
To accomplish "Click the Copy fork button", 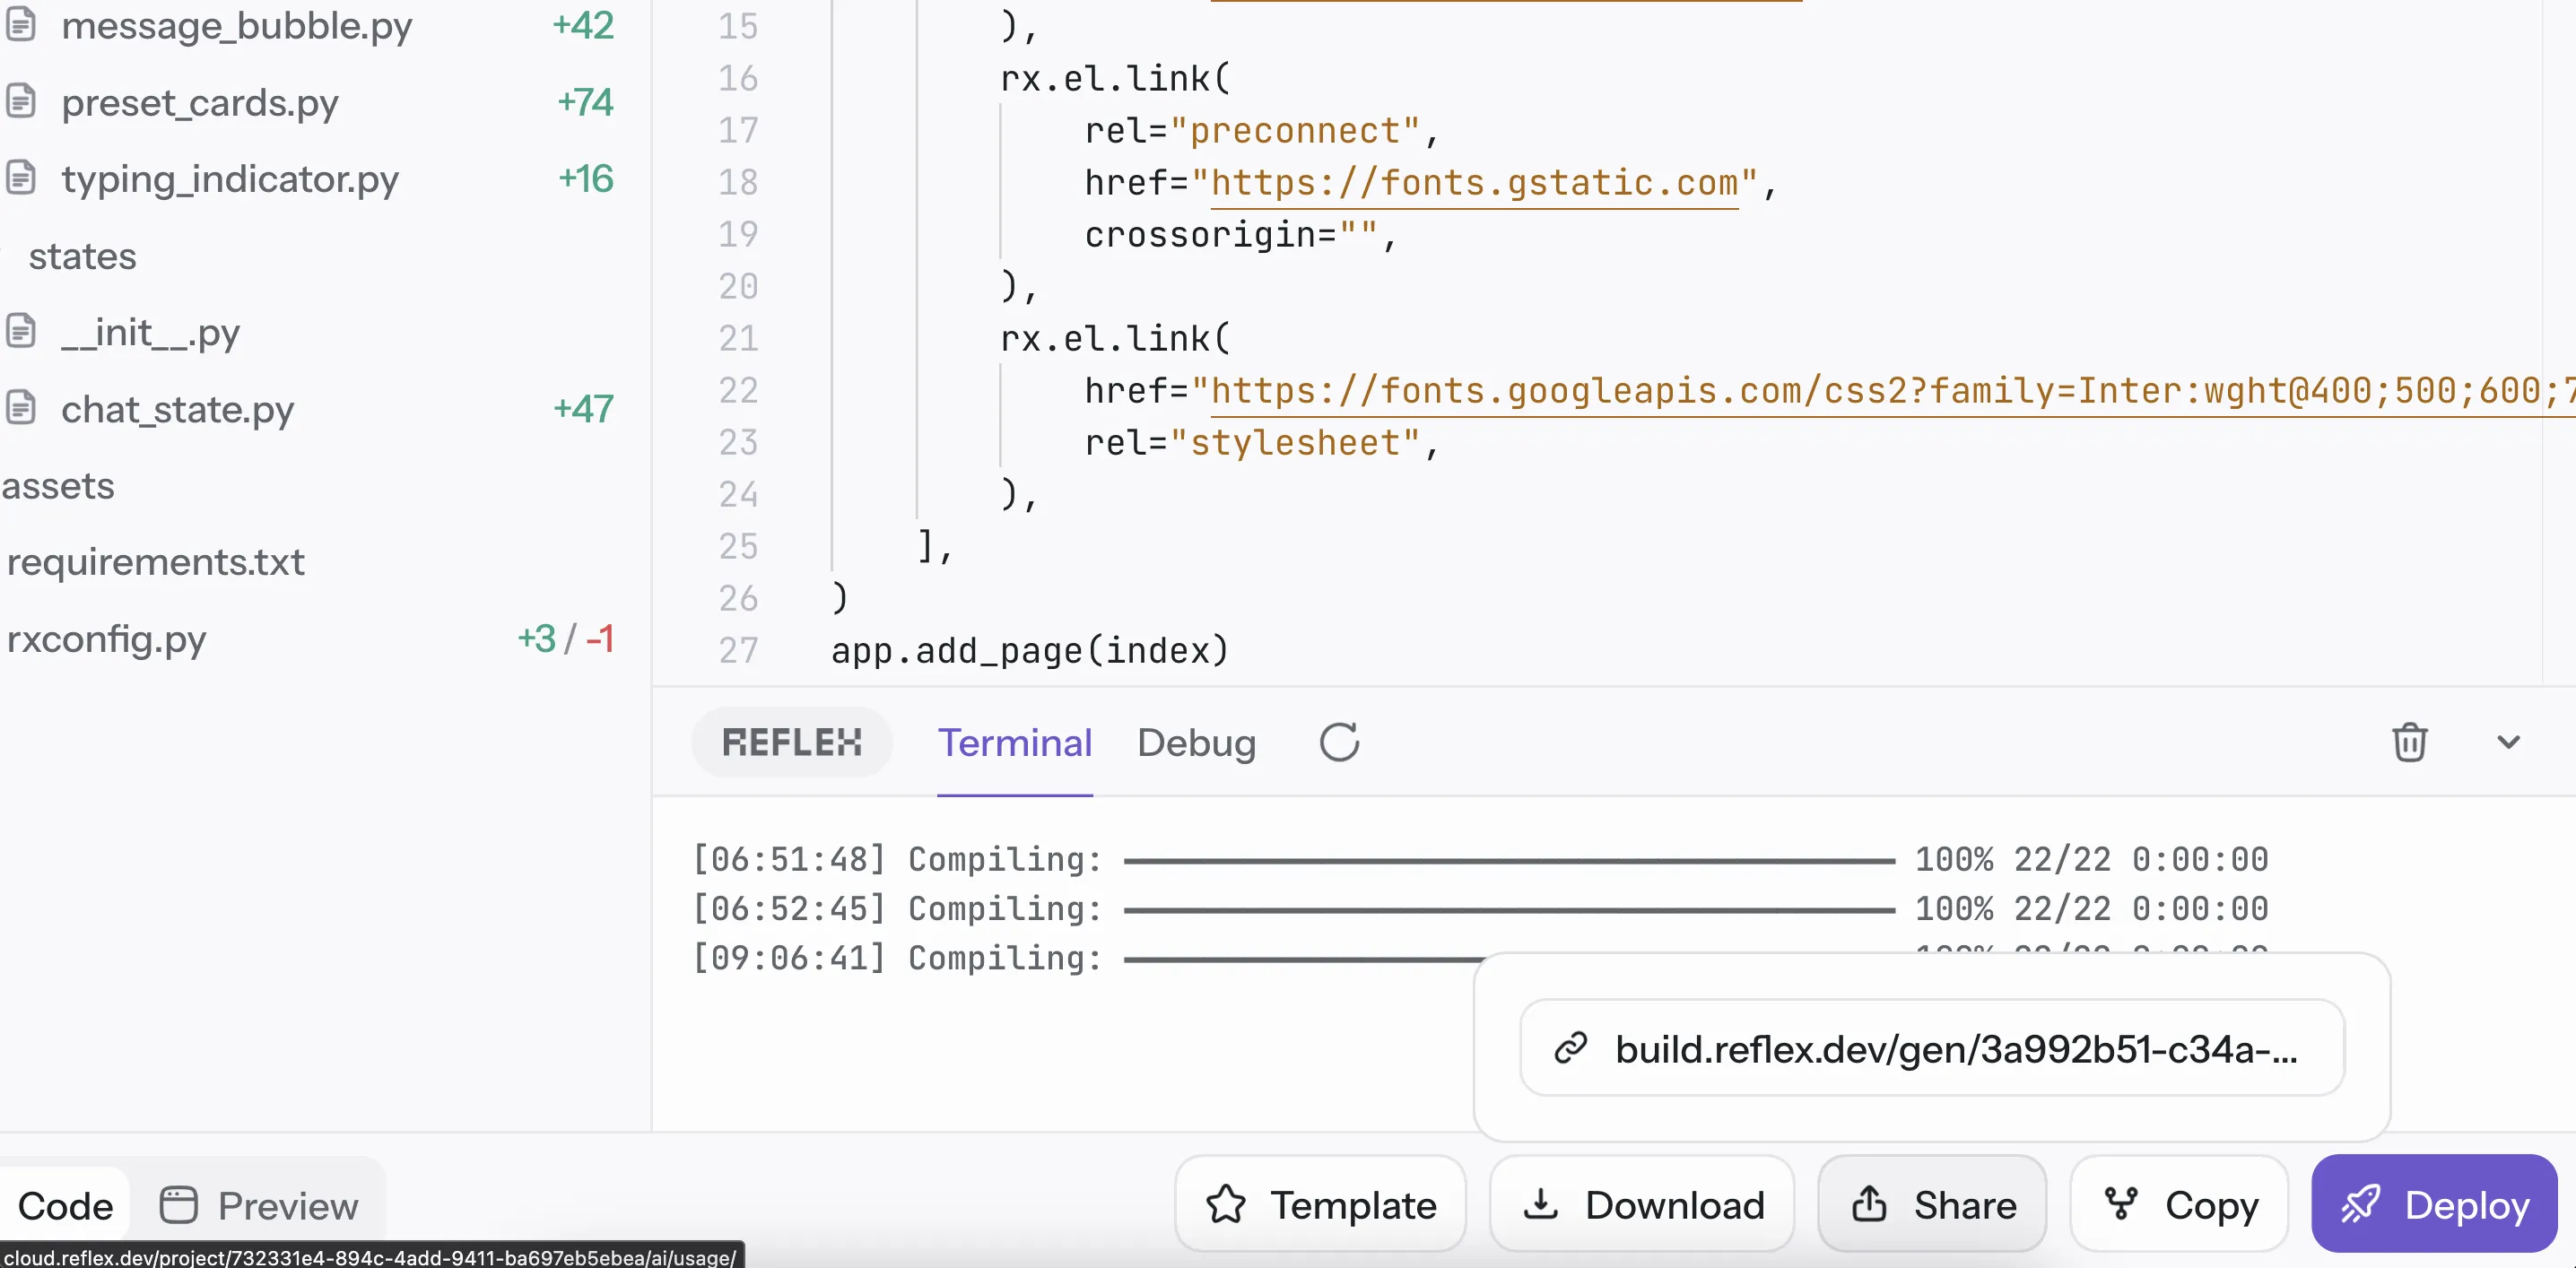I will (2180, 1205).
